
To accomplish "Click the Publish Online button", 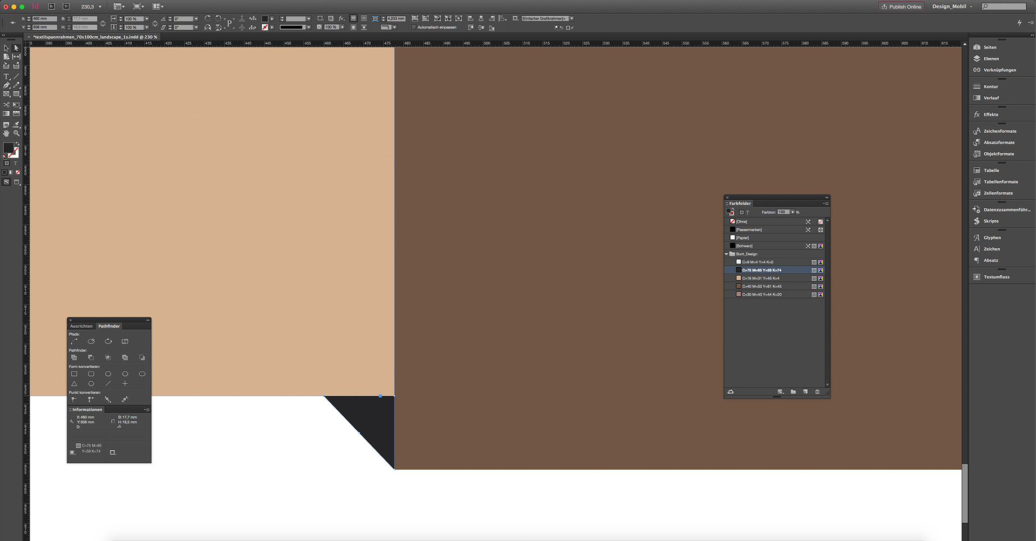I will click(901, 6).
